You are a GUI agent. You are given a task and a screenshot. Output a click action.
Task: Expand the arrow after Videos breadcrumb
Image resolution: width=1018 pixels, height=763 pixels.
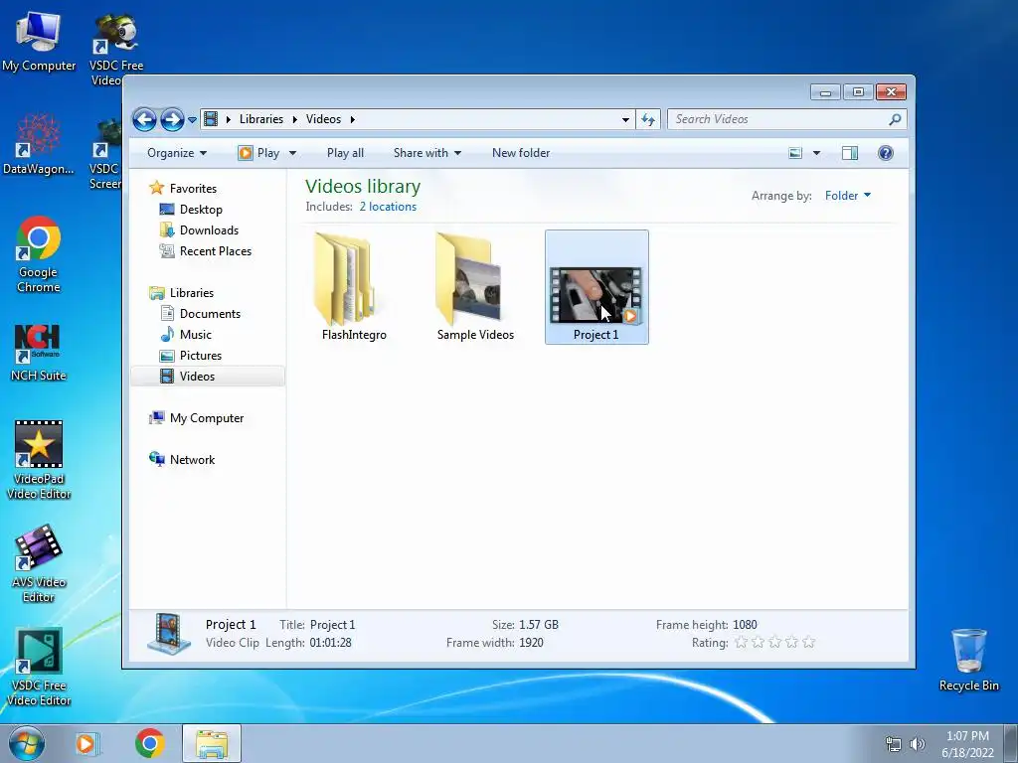(x=353, y=119)
